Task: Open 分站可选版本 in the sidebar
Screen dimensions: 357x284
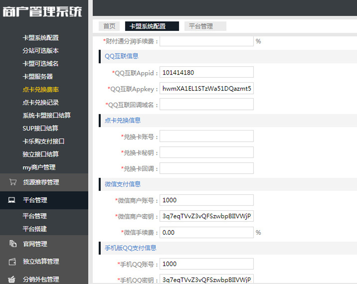Action: [41, 51]
